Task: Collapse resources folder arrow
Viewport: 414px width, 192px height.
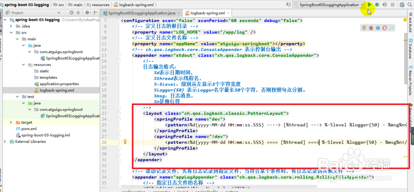Action: pyautogui.click(x=23, y=64)
